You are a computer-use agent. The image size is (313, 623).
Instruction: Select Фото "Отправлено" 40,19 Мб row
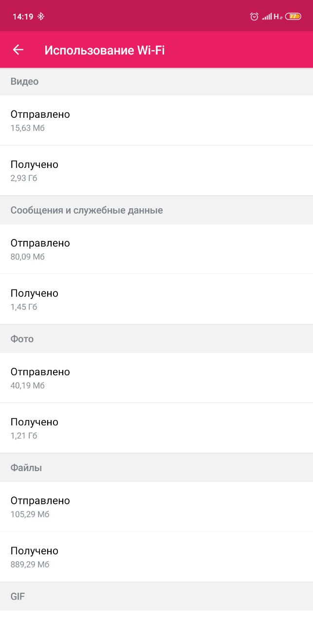tap(156, 378)
